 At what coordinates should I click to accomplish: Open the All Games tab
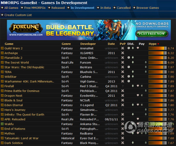[x=11, y=8]
